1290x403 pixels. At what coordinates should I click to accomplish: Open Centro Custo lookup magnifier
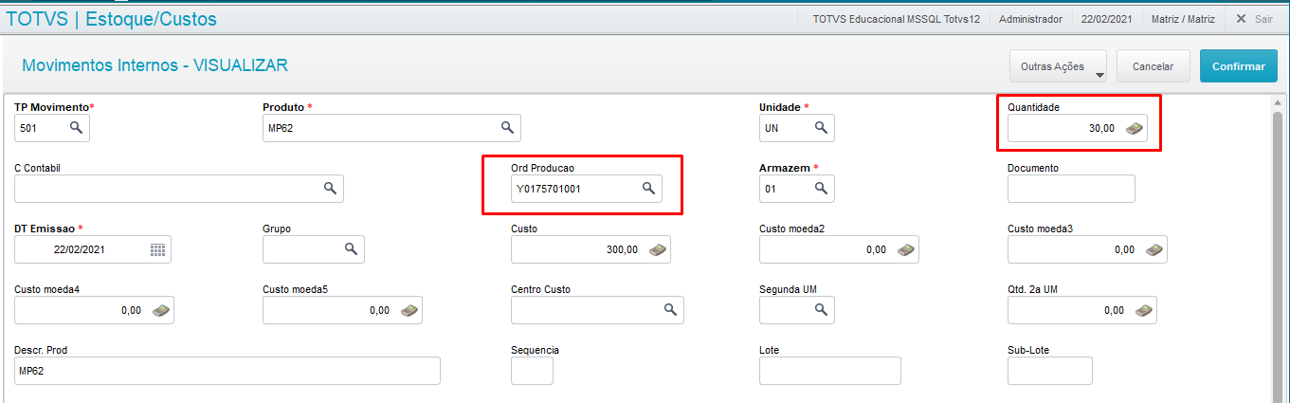[670, 310]
